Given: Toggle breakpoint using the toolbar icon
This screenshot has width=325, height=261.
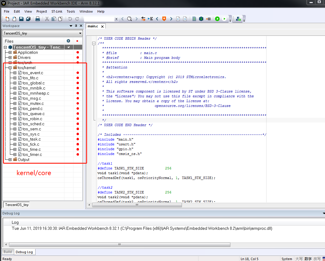Looking at the screenshot, I should pos(208,19).
